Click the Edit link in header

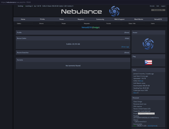[158, 6]
